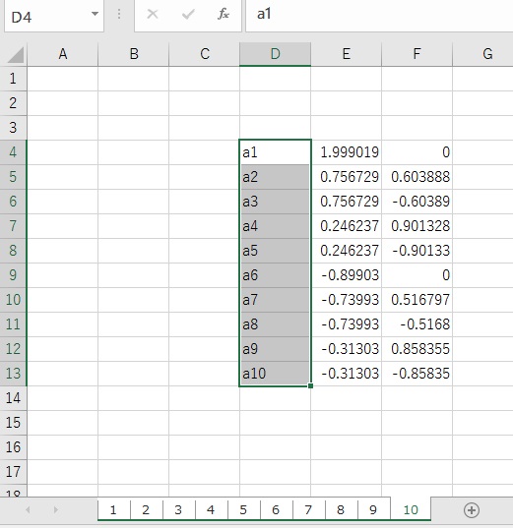
Task: Click the Enter checkmark formula bar icon
Action: [188, 14]
